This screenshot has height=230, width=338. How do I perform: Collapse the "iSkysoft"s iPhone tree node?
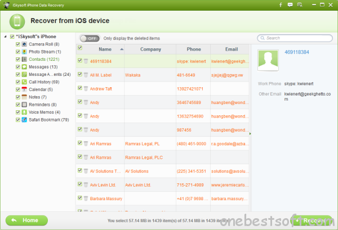pyautogui.click(x=5, y=37)
